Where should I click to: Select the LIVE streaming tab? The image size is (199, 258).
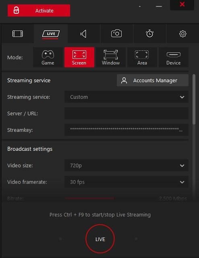(x=51, y=34)
